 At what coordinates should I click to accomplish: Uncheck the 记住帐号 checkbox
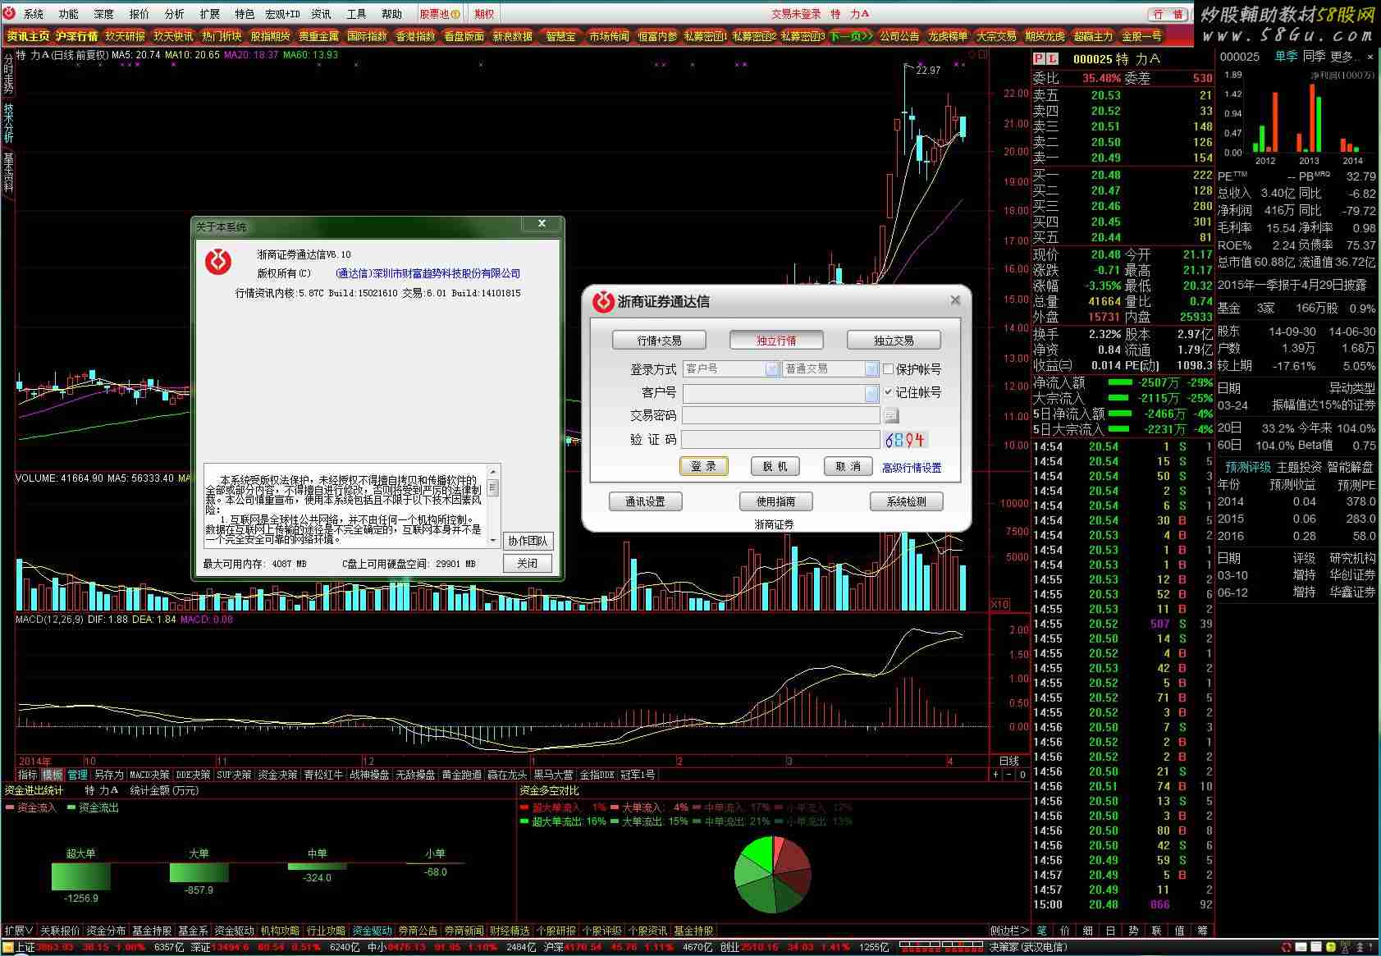(888, 392)
